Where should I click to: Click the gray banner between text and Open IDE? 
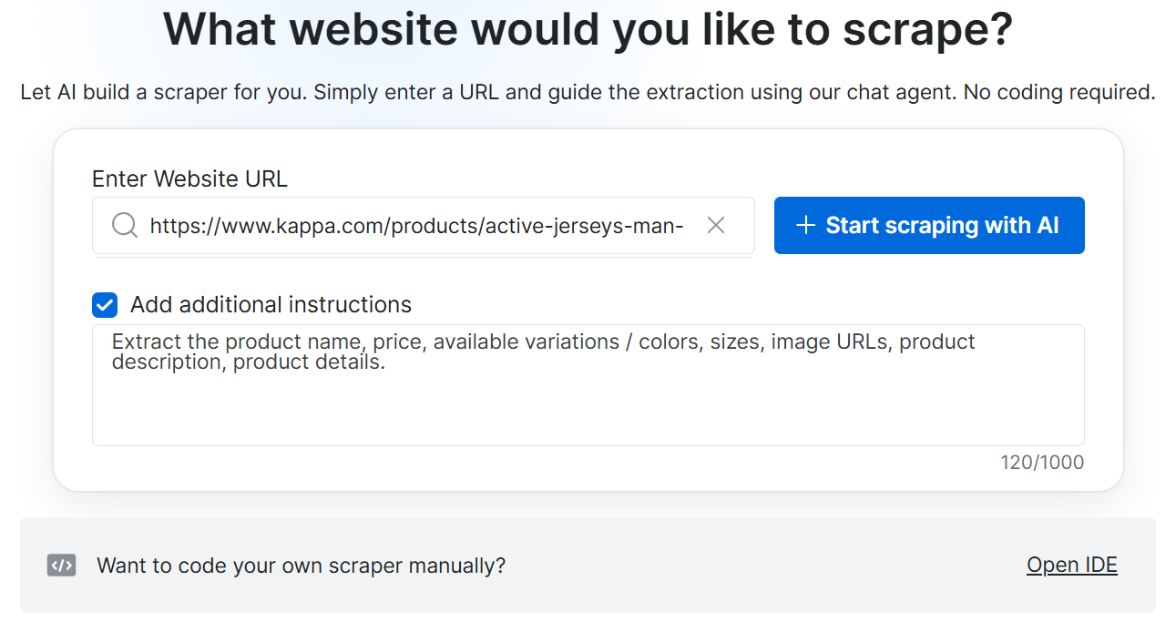click(765, 566)
